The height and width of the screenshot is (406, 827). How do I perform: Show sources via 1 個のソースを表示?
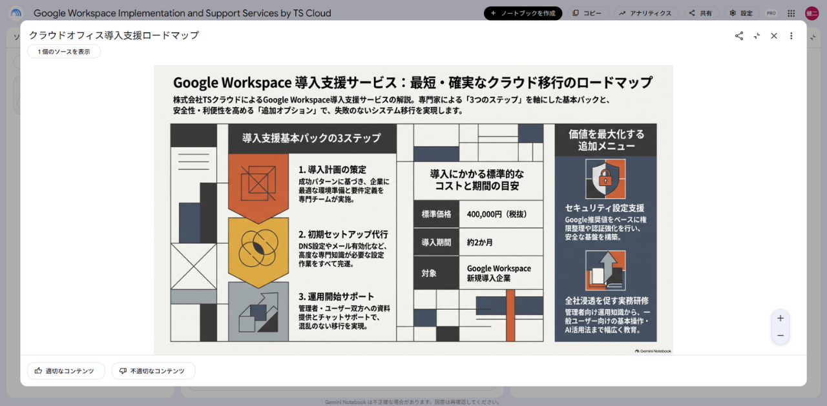click(x=64, y=52)
